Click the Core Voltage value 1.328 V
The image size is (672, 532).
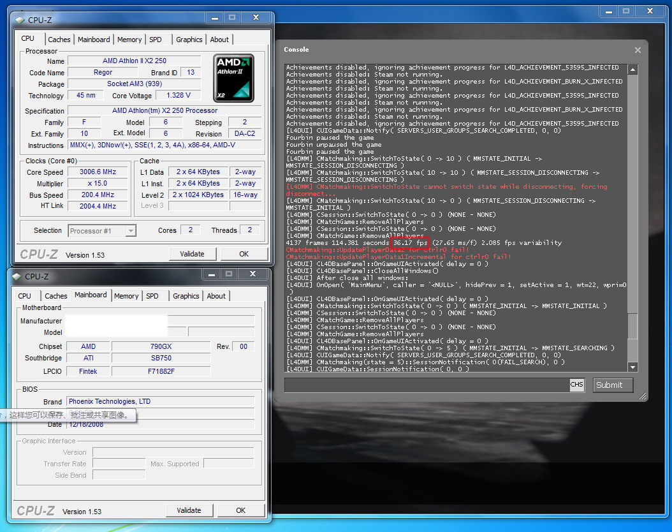[179, 95]
